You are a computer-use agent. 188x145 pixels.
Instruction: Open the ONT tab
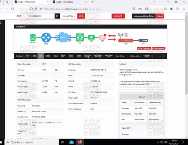[28, 56]
